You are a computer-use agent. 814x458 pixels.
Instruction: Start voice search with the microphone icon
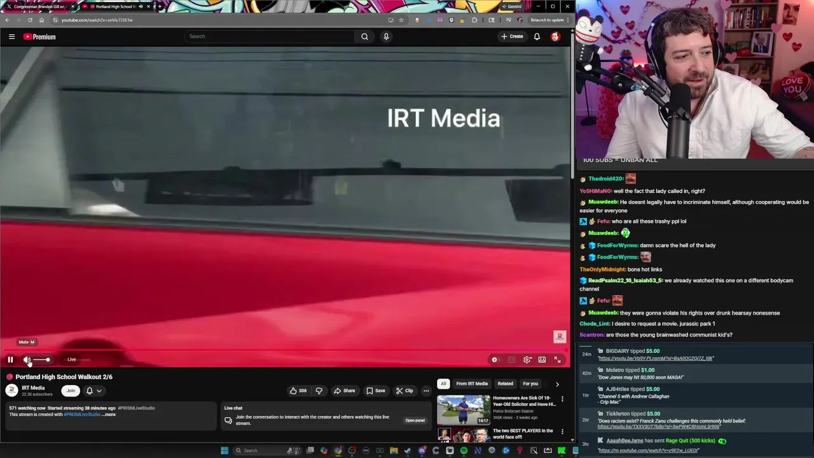386,36
